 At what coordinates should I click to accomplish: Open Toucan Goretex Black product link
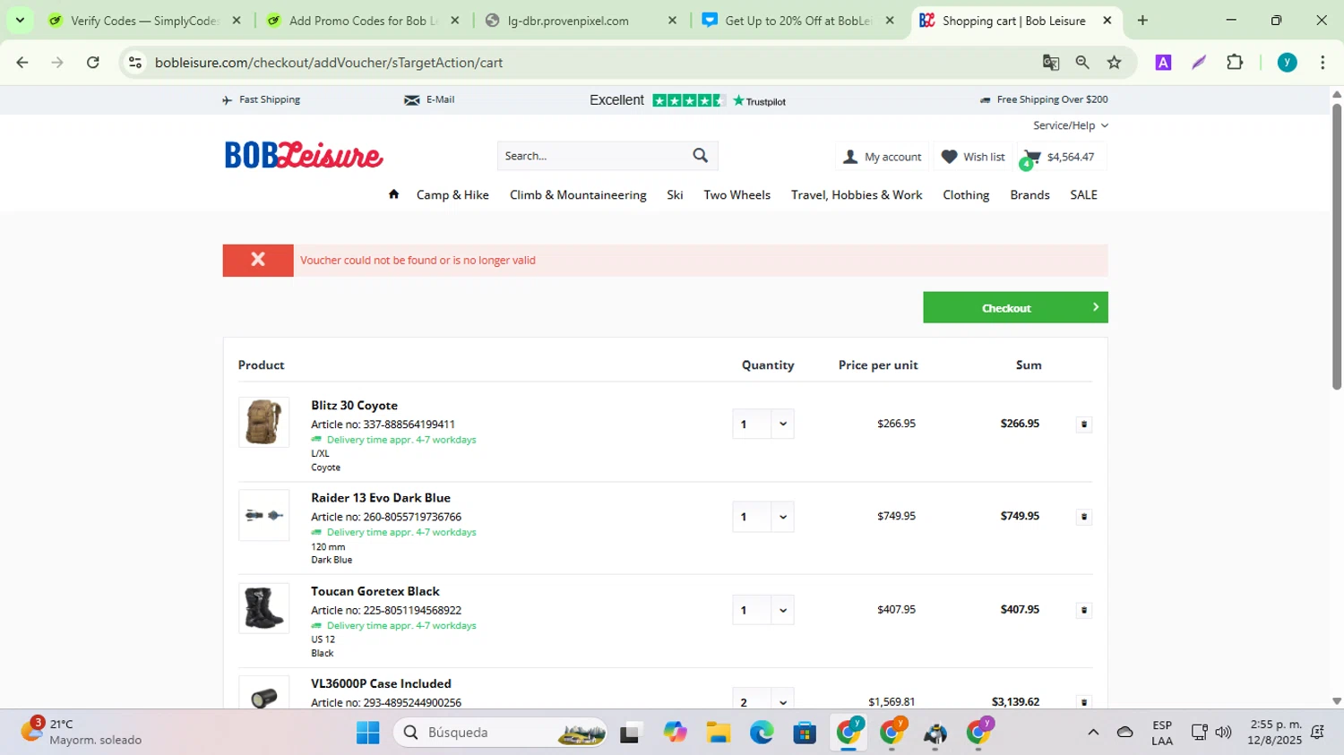pos(375,591)
